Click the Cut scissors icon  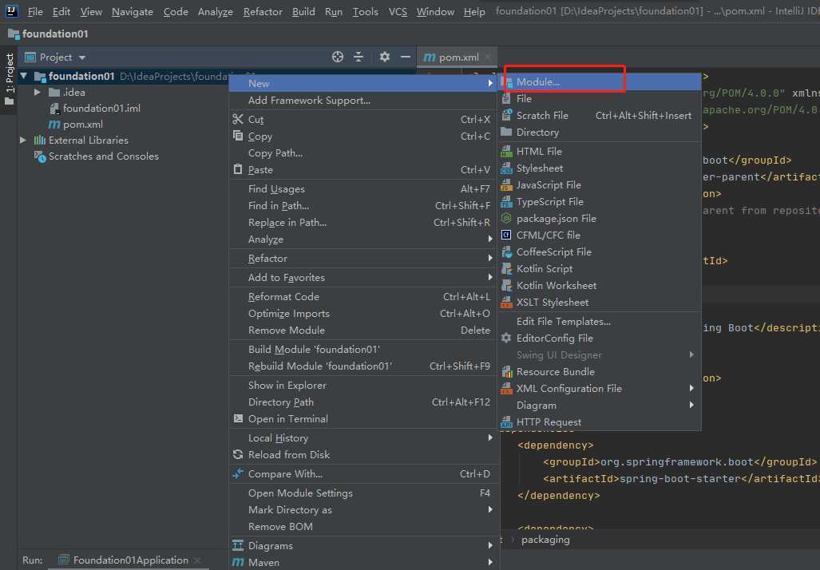(x=238, y=119)
